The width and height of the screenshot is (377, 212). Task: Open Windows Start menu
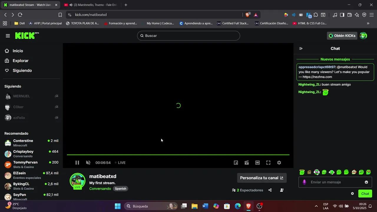pyautogui.click(x=118, y=206)
